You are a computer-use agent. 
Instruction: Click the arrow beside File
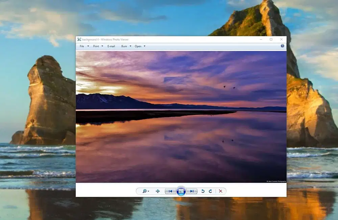coord(88,46)
